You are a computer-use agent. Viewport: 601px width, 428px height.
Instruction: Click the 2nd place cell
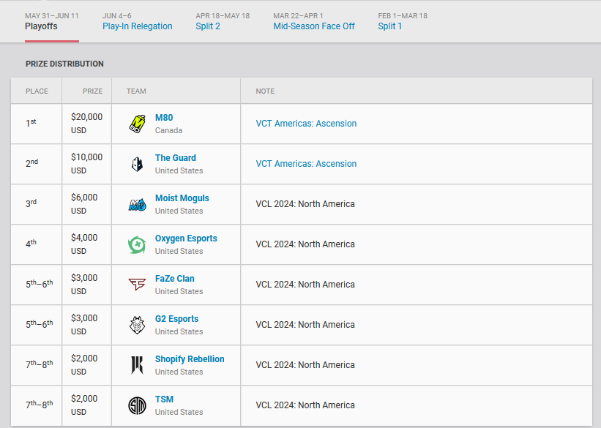[37, 164]
